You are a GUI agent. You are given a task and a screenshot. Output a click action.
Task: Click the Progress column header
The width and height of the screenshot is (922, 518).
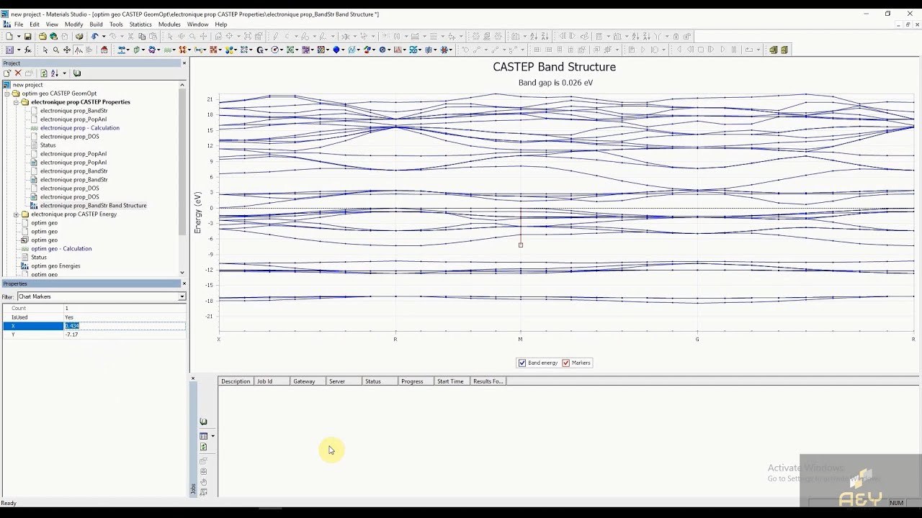pos(416,381)
